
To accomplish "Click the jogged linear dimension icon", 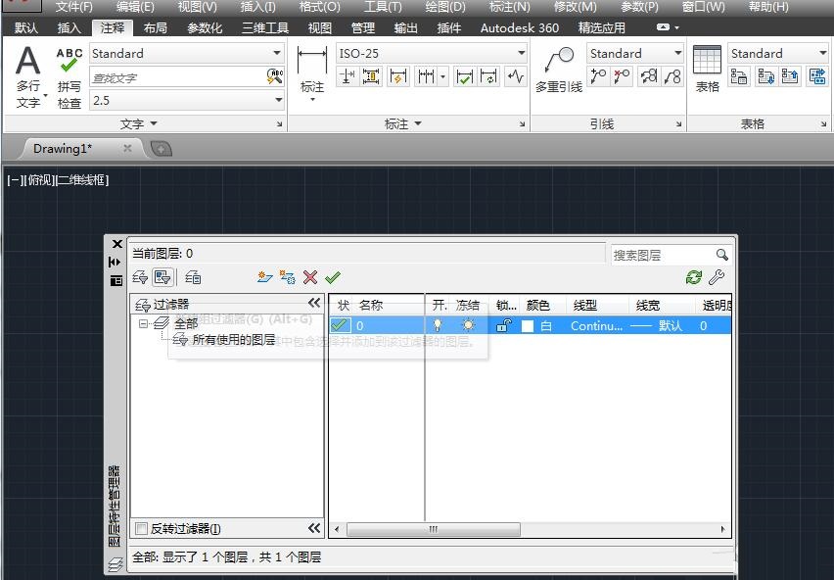I will (516, 76).
